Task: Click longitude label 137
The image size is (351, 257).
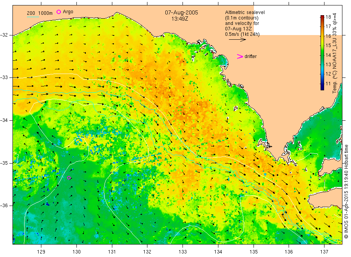Action: [324, 252]
